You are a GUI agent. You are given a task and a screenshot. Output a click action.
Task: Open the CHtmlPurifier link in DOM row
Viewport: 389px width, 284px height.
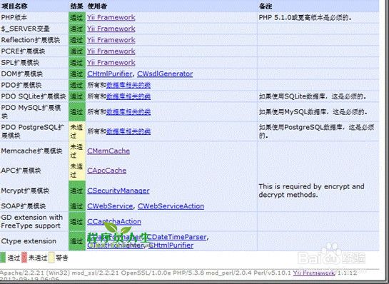coord(110,73)
